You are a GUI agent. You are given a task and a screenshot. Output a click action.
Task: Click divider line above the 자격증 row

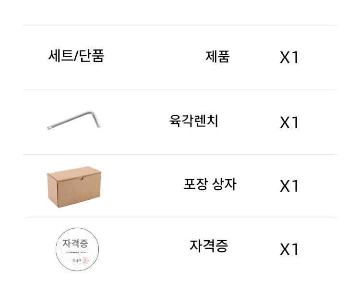pyautogui.click(x=180, y=218)
